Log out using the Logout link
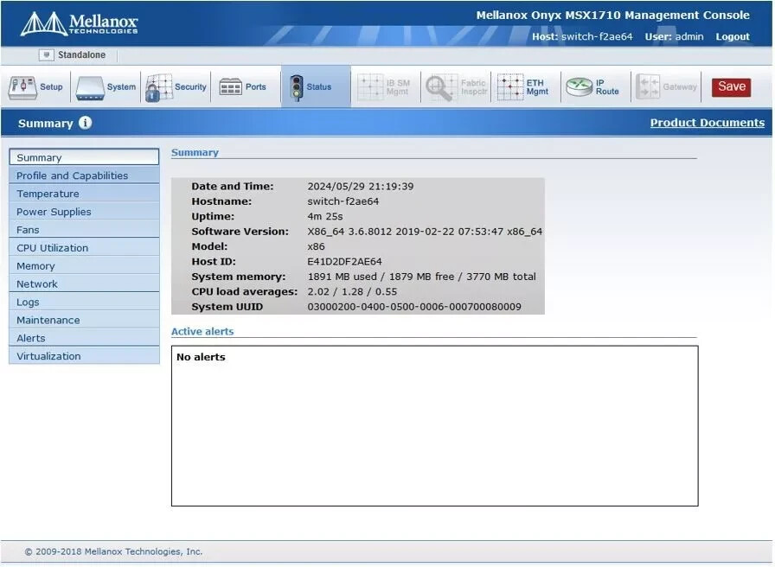The width and height of the screenshot is (775, 567). 733,36
